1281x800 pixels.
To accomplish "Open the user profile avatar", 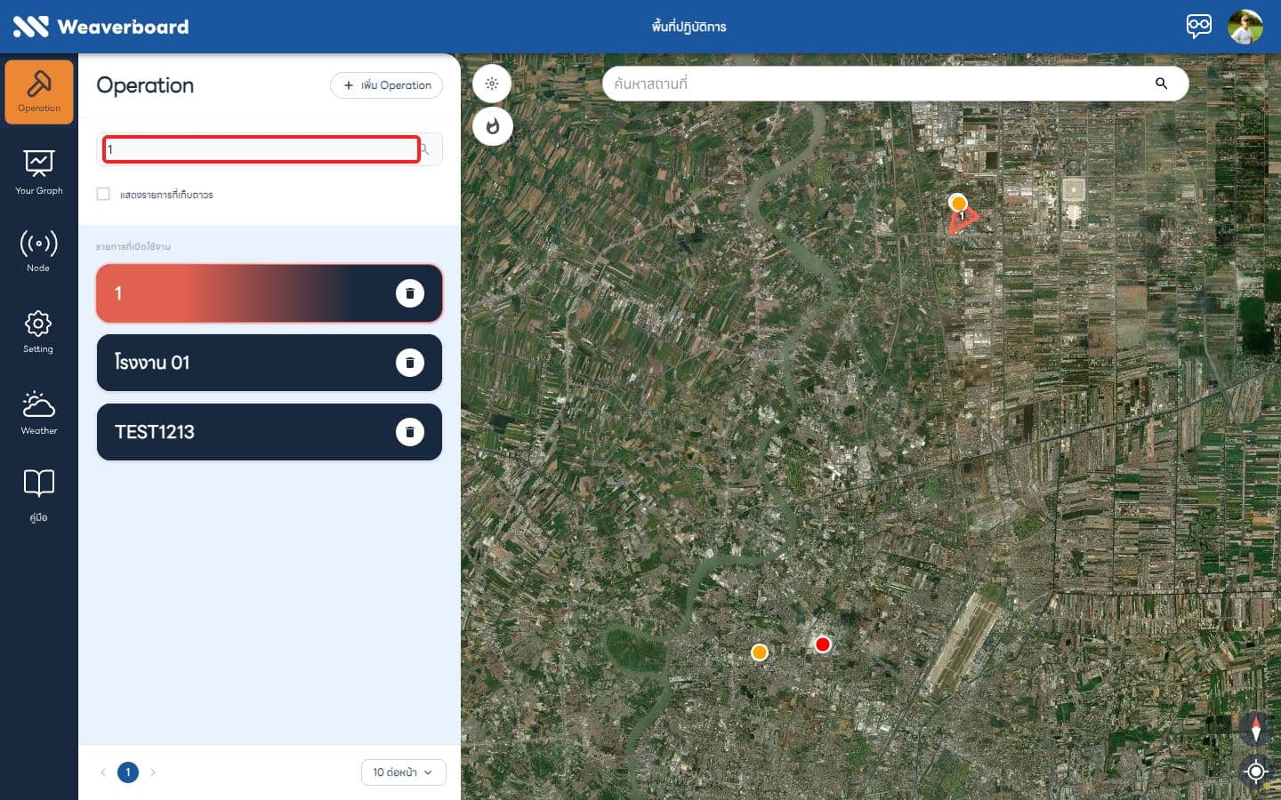I will point(1245,27).
